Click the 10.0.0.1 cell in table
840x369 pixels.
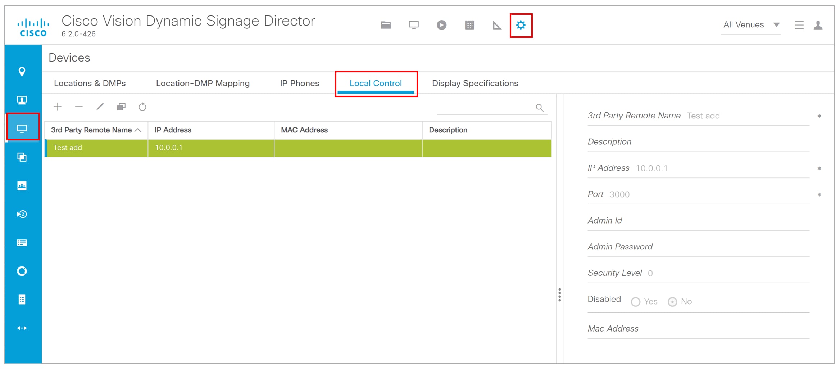point(211,148)
